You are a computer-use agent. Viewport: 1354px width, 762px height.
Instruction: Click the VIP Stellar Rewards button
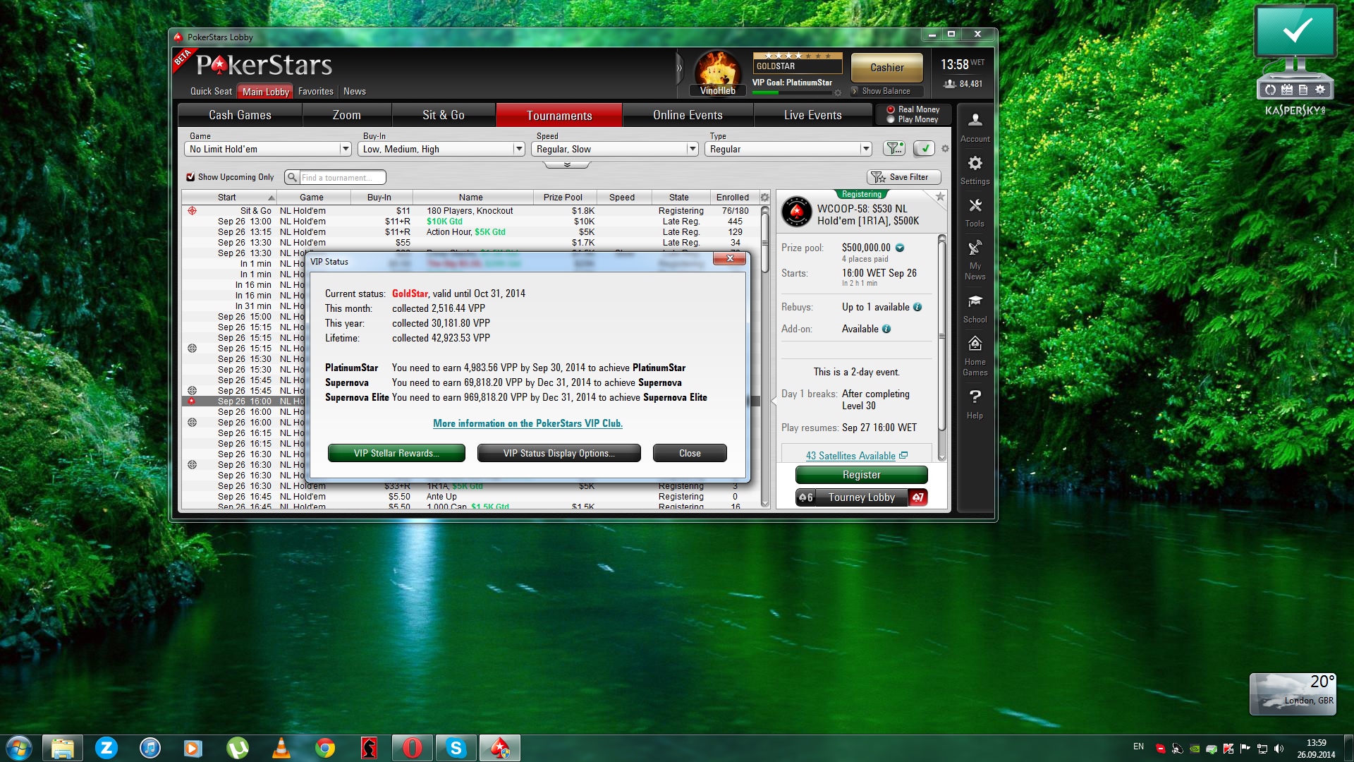[396, 453]
